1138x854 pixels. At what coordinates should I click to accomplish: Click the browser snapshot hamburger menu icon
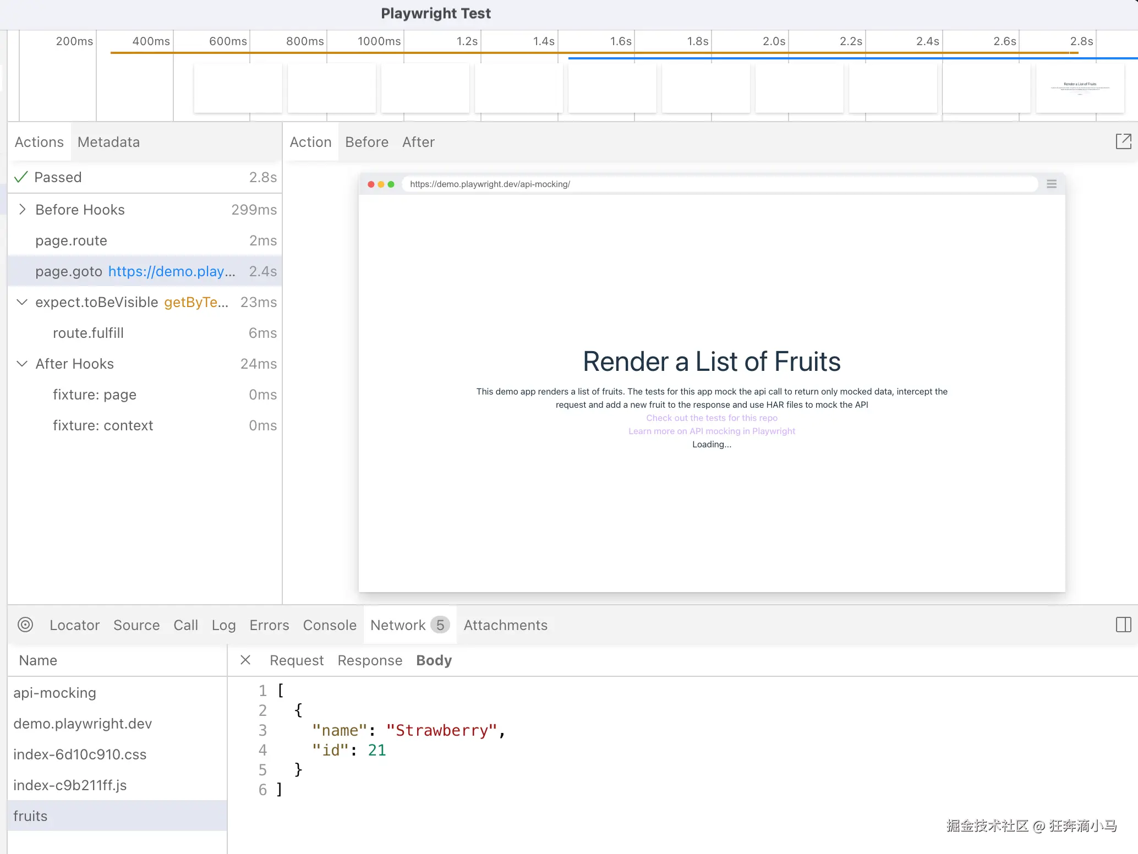click(1051, 184)
